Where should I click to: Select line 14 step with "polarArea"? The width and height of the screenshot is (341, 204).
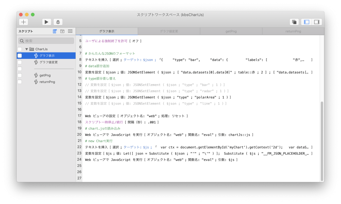158,97
